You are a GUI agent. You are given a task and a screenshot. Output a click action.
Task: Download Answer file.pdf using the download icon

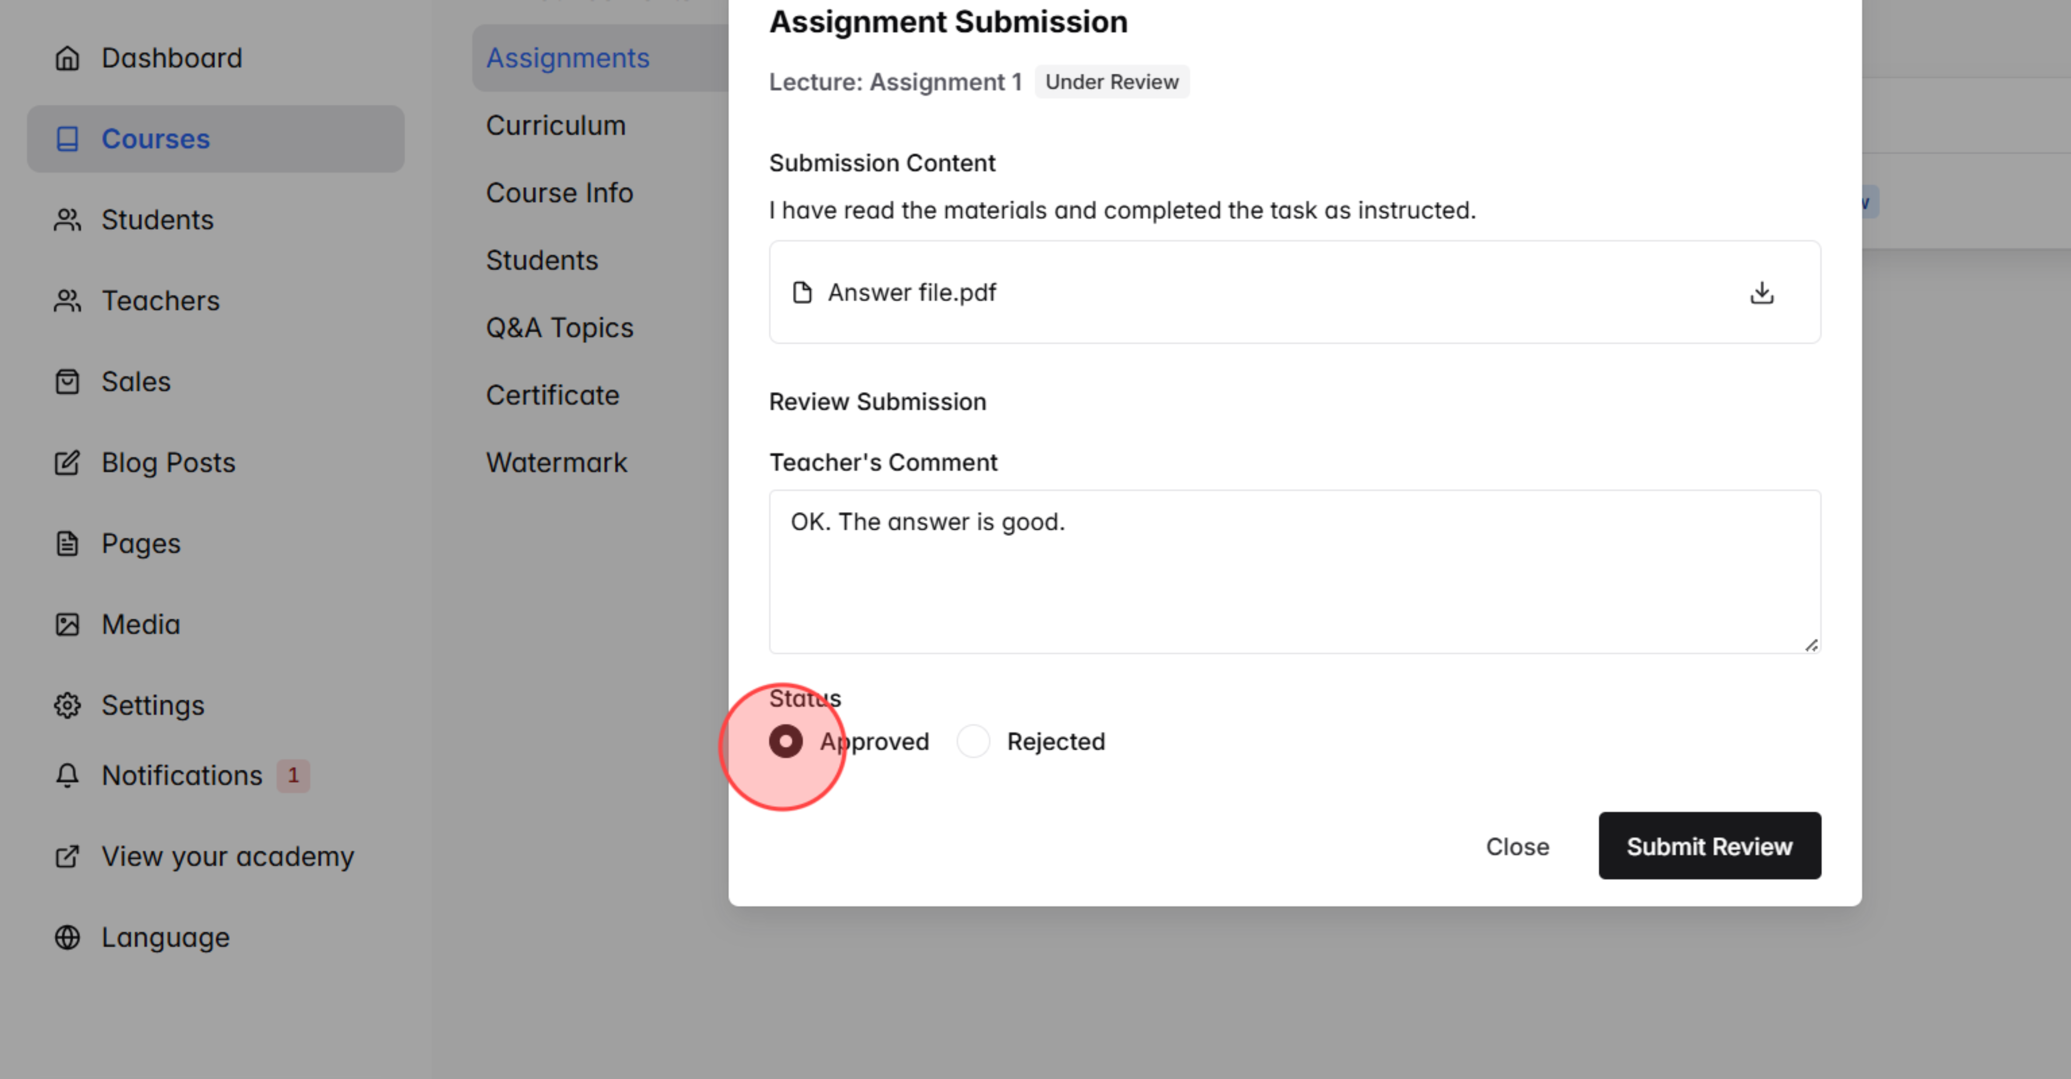pos(1762,292)
